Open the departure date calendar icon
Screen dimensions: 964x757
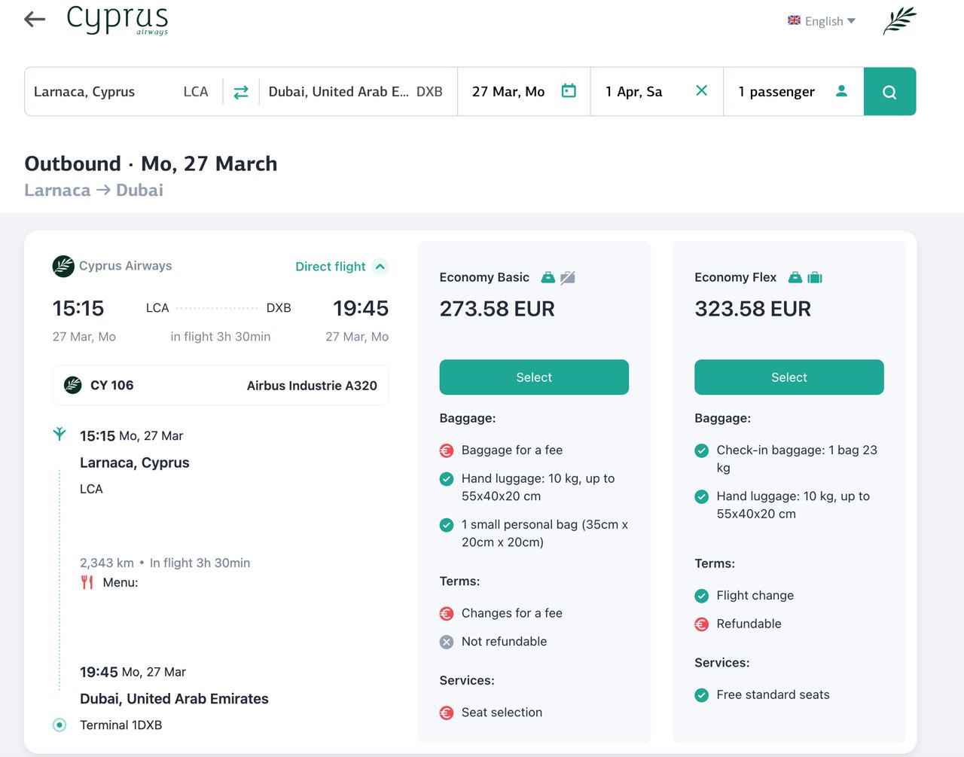coord(569,91)
